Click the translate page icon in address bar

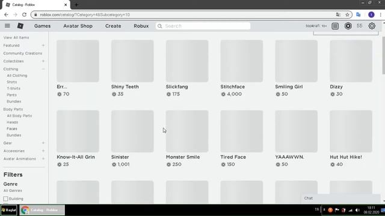(338, 14)
